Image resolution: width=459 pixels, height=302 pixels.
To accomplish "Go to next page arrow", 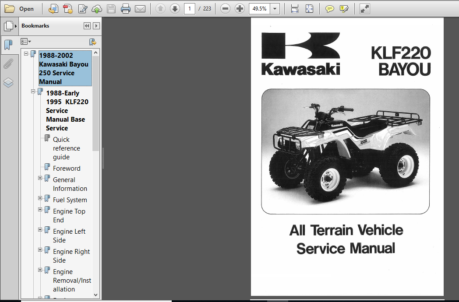I will pyautogui.click(x=175, y=9).
